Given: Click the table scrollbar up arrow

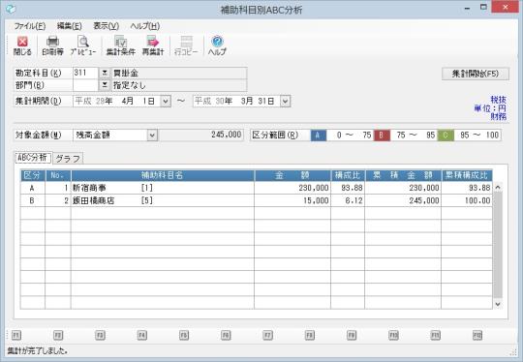Looking at the screenshot, I should 498,188.
